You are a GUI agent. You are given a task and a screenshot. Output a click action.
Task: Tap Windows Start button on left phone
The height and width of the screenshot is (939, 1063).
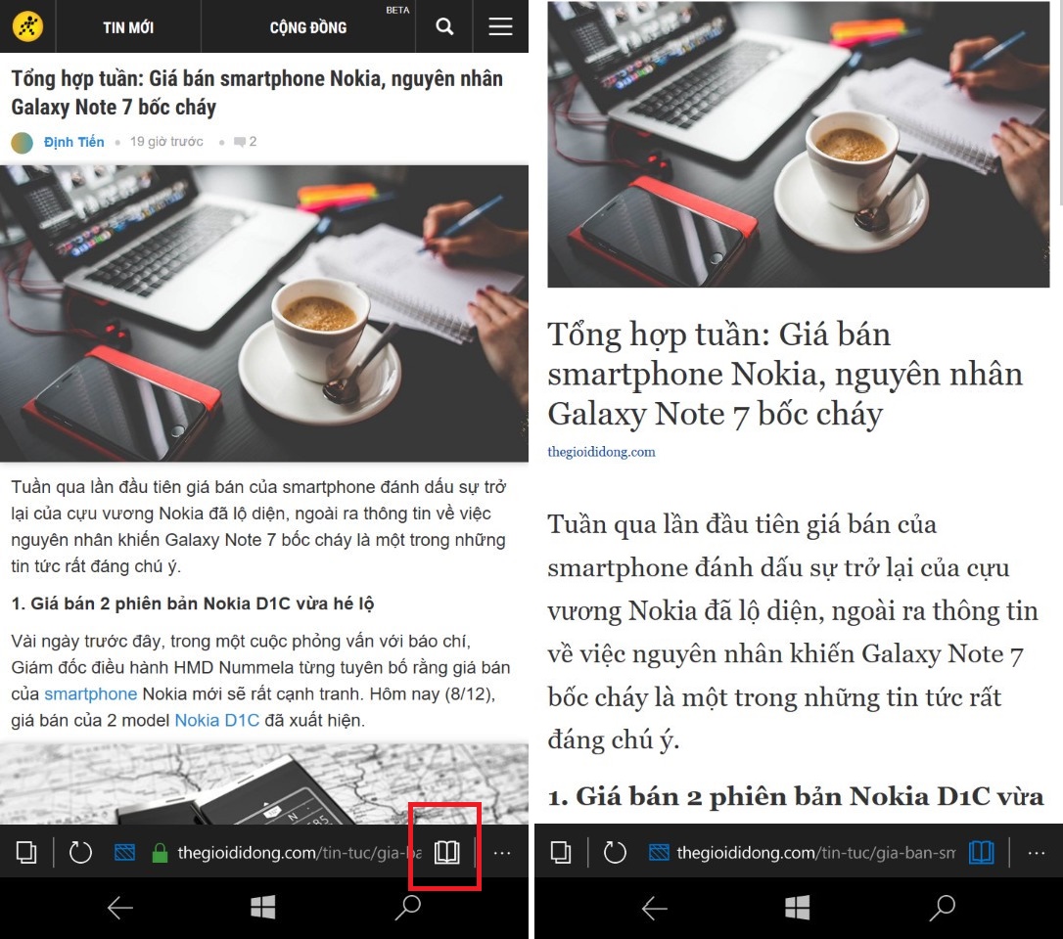[x=263, y=907]
